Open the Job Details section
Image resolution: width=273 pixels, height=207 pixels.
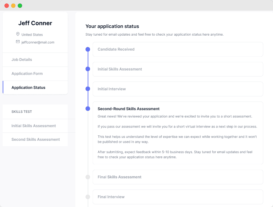[35, 60]
